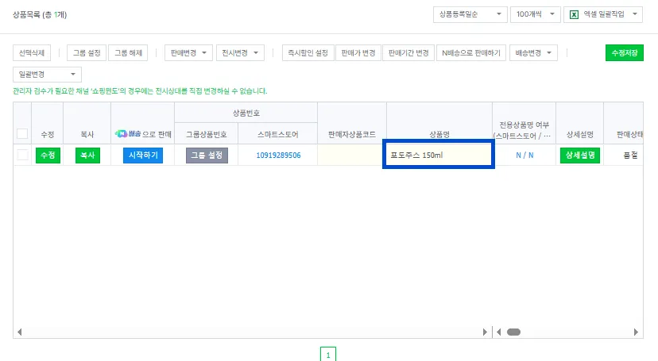Click the green 상세설명 button in row
Viewport: 658px width, 361px height.
tap(580, 156)
